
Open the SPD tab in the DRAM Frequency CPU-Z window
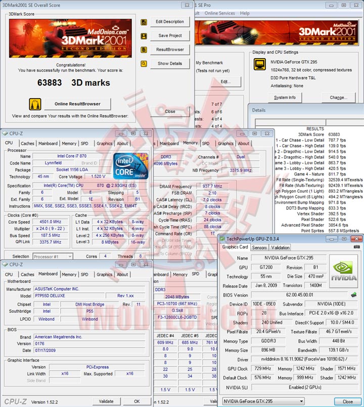pos(206,144)
